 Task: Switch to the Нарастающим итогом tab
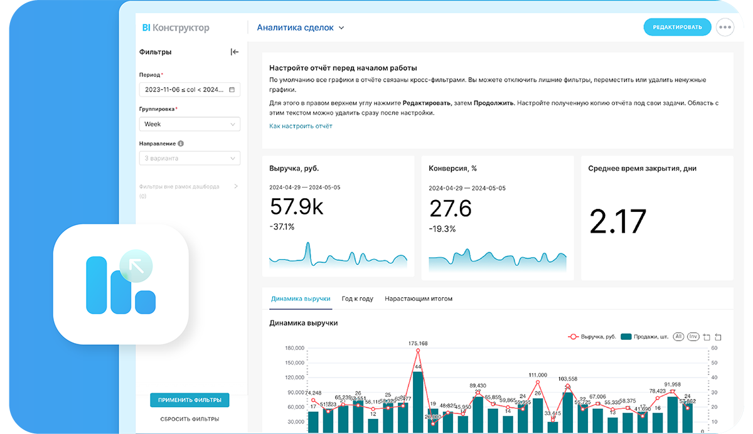(419, 299)
